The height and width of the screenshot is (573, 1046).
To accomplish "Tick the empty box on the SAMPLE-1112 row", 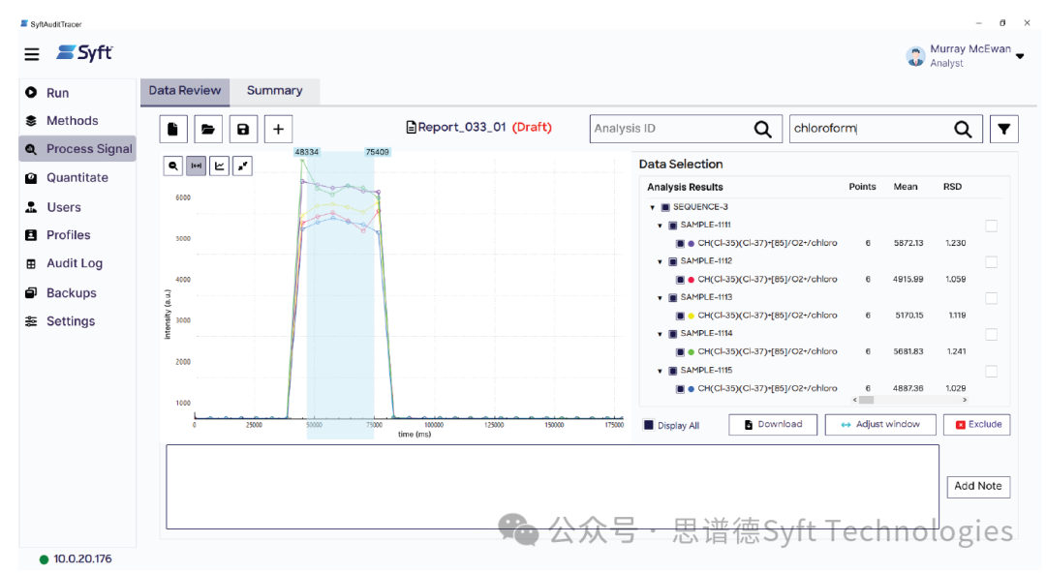I will point(992,262).
